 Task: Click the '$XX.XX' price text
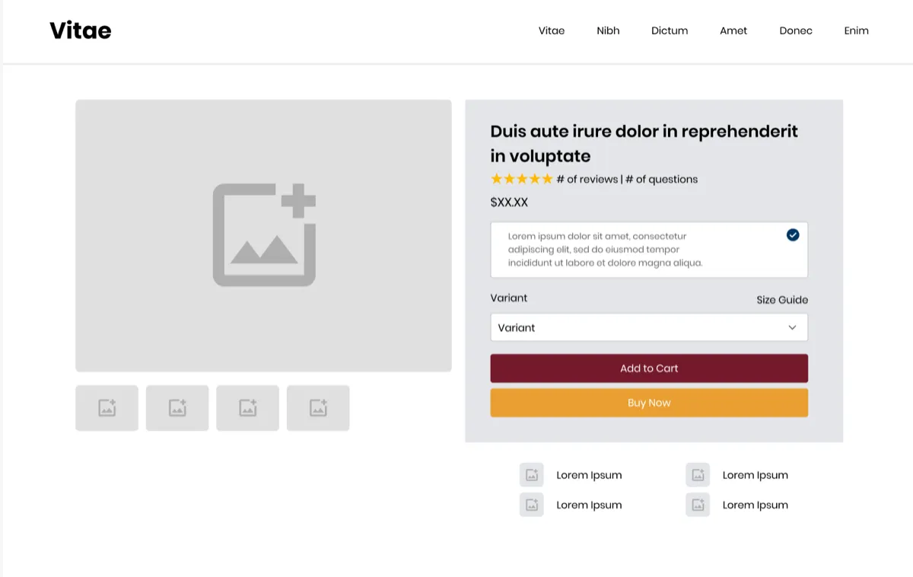coord(509,202)
